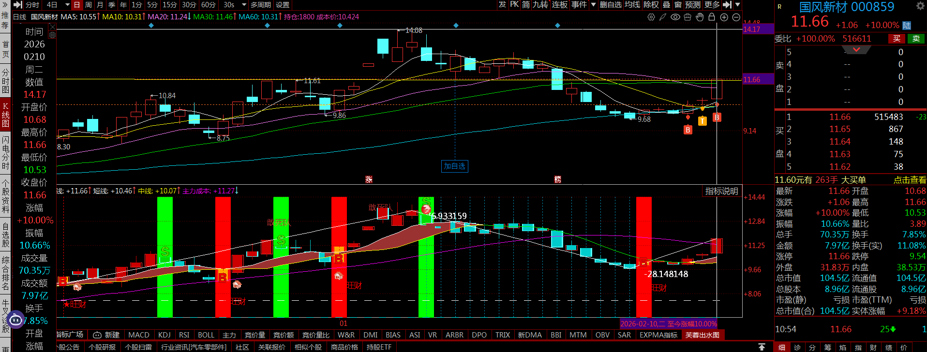The image size is (927, 352).
Task: Select the 60分 minute period
Action: click(209, 5)
